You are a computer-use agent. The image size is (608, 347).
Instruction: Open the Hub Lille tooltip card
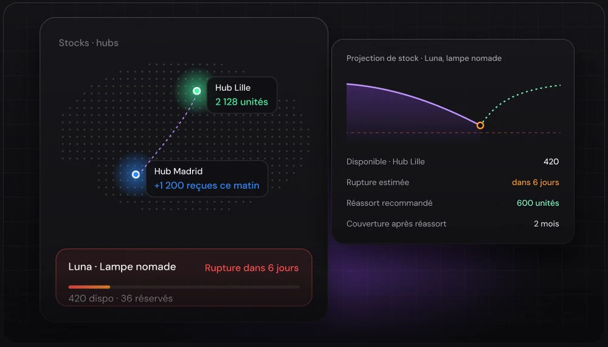242,95
